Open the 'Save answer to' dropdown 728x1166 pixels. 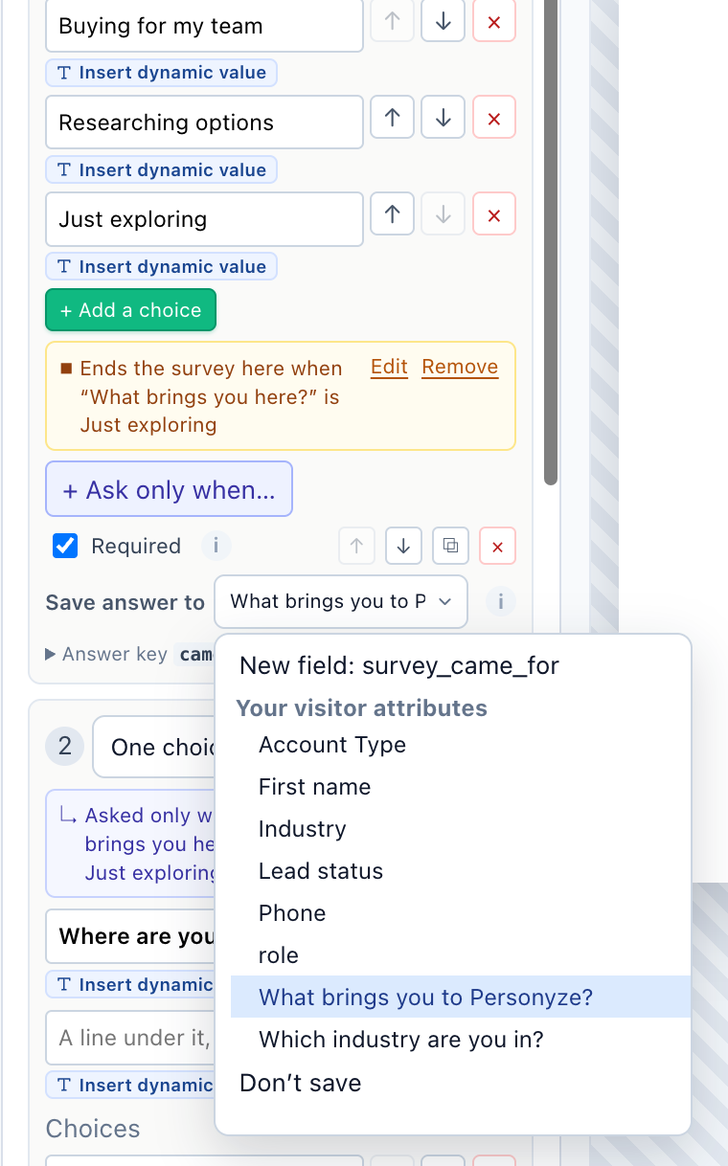pyautogui.click(x=341, y=601)
